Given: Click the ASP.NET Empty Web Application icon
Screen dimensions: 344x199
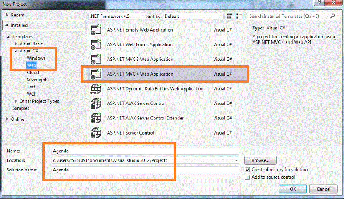Looking at the screenshot, I should [96, 30].
